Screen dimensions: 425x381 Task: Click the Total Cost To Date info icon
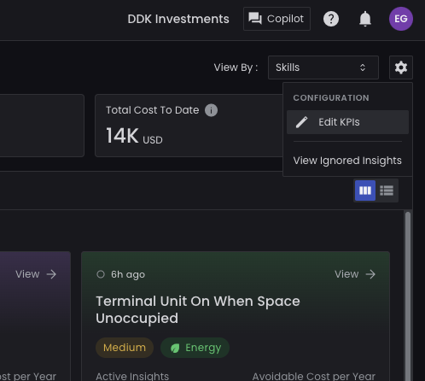(211, 110)
